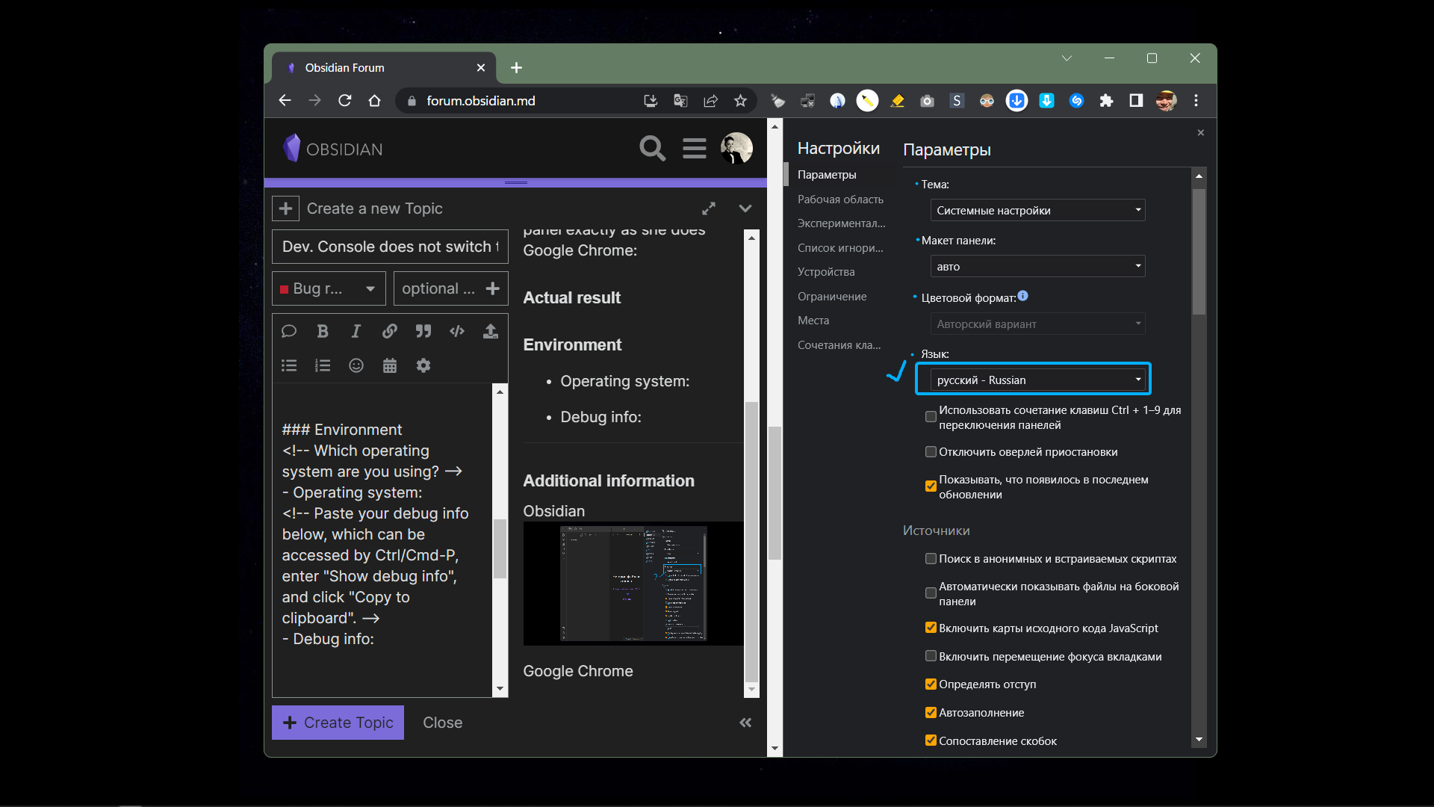Click the Obsidian screenshot thumbnail in preview
The height and width of the screenshot is (807, 1434).
coord(633,584)
